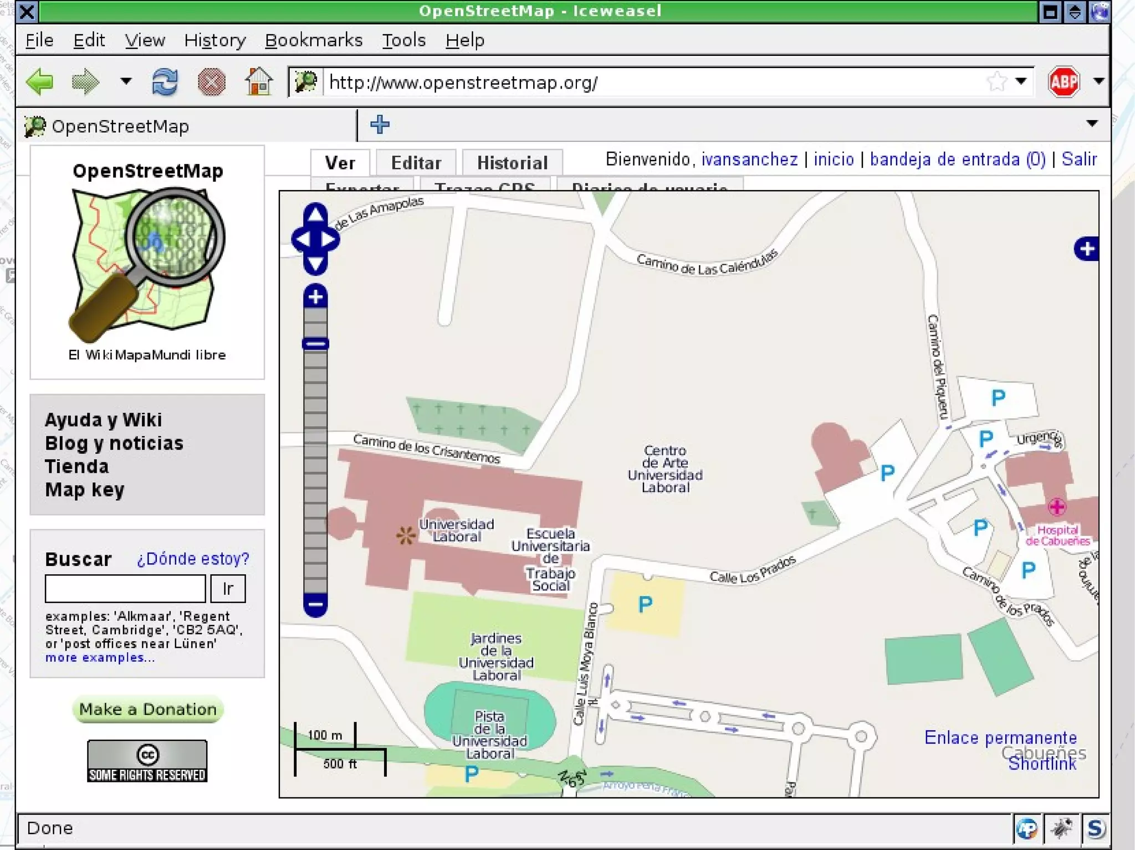Click the Reload page icon
1135x850 pixels.
(165, 83)
